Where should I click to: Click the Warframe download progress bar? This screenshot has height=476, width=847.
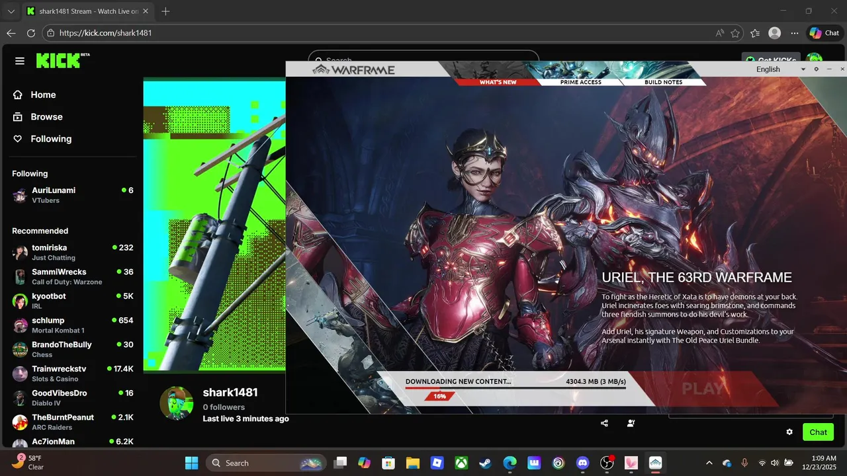(515, 388)
